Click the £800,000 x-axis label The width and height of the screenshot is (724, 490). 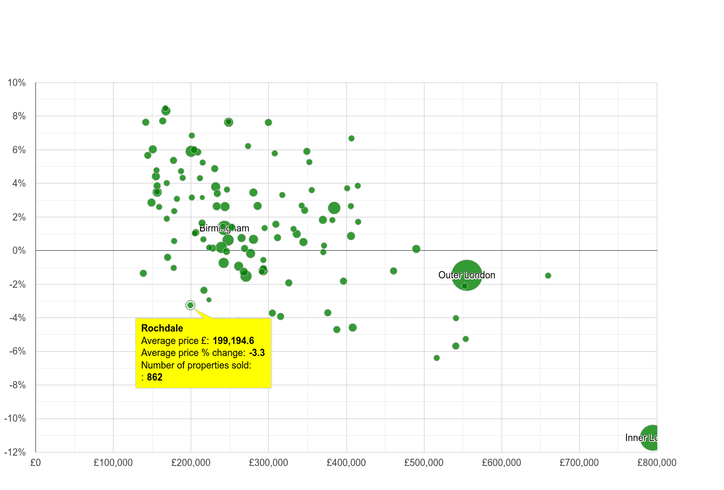[x=658, y=462]
